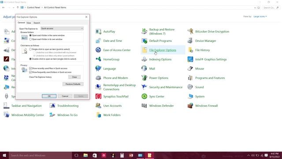Screen dimensions: 282x159
Task: Click Clear File Explorer history button
Action: click(x=74, y=77)
